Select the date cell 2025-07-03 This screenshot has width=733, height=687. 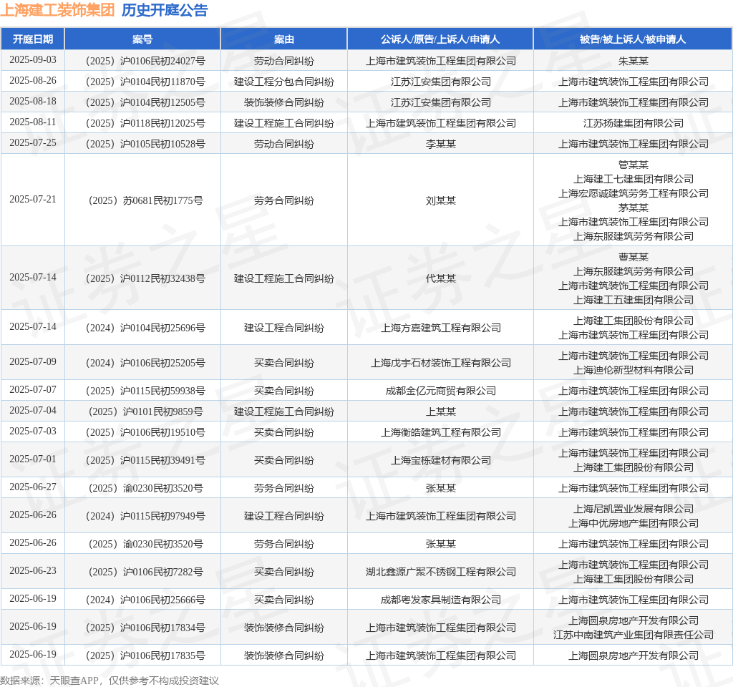click(x=33, y=431)
